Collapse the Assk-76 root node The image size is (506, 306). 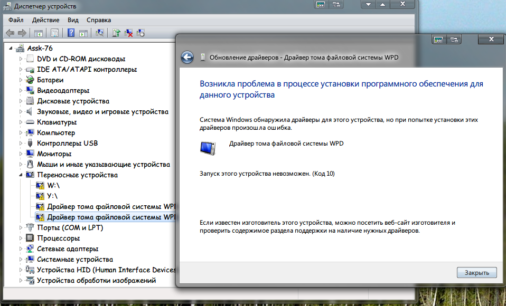(13, 49)
